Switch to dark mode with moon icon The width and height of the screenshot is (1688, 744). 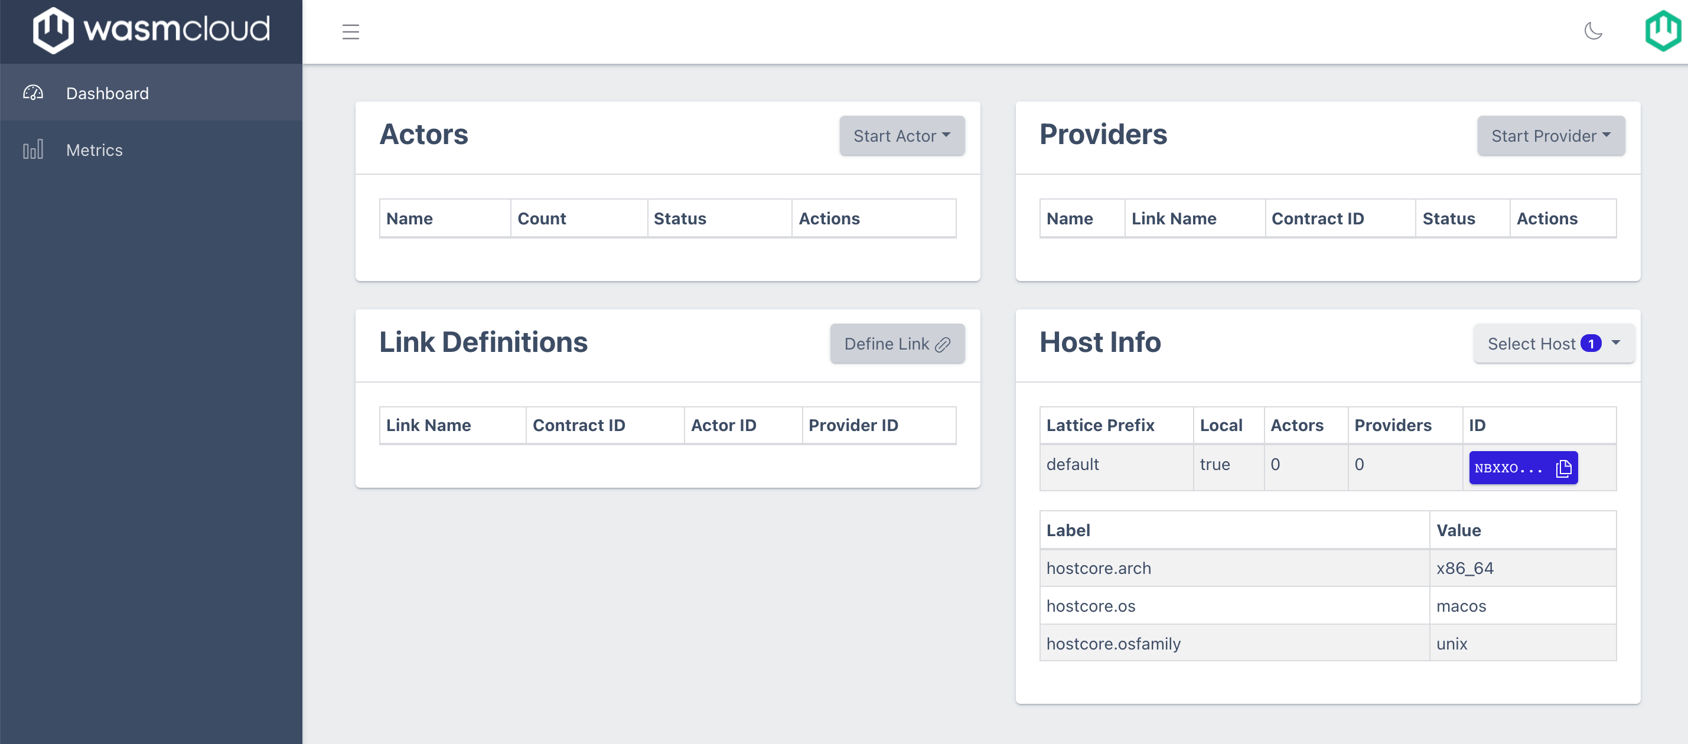(1593, 31)
